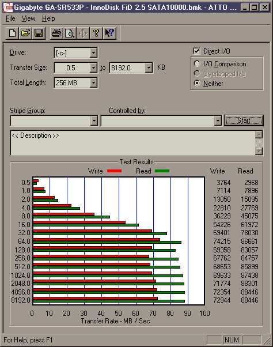
Task: Click the New file toolbar icon
Action: tap(12, 33)
